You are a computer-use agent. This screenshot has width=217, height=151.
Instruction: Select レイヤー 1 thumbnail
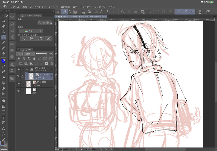tap(28, 84)
